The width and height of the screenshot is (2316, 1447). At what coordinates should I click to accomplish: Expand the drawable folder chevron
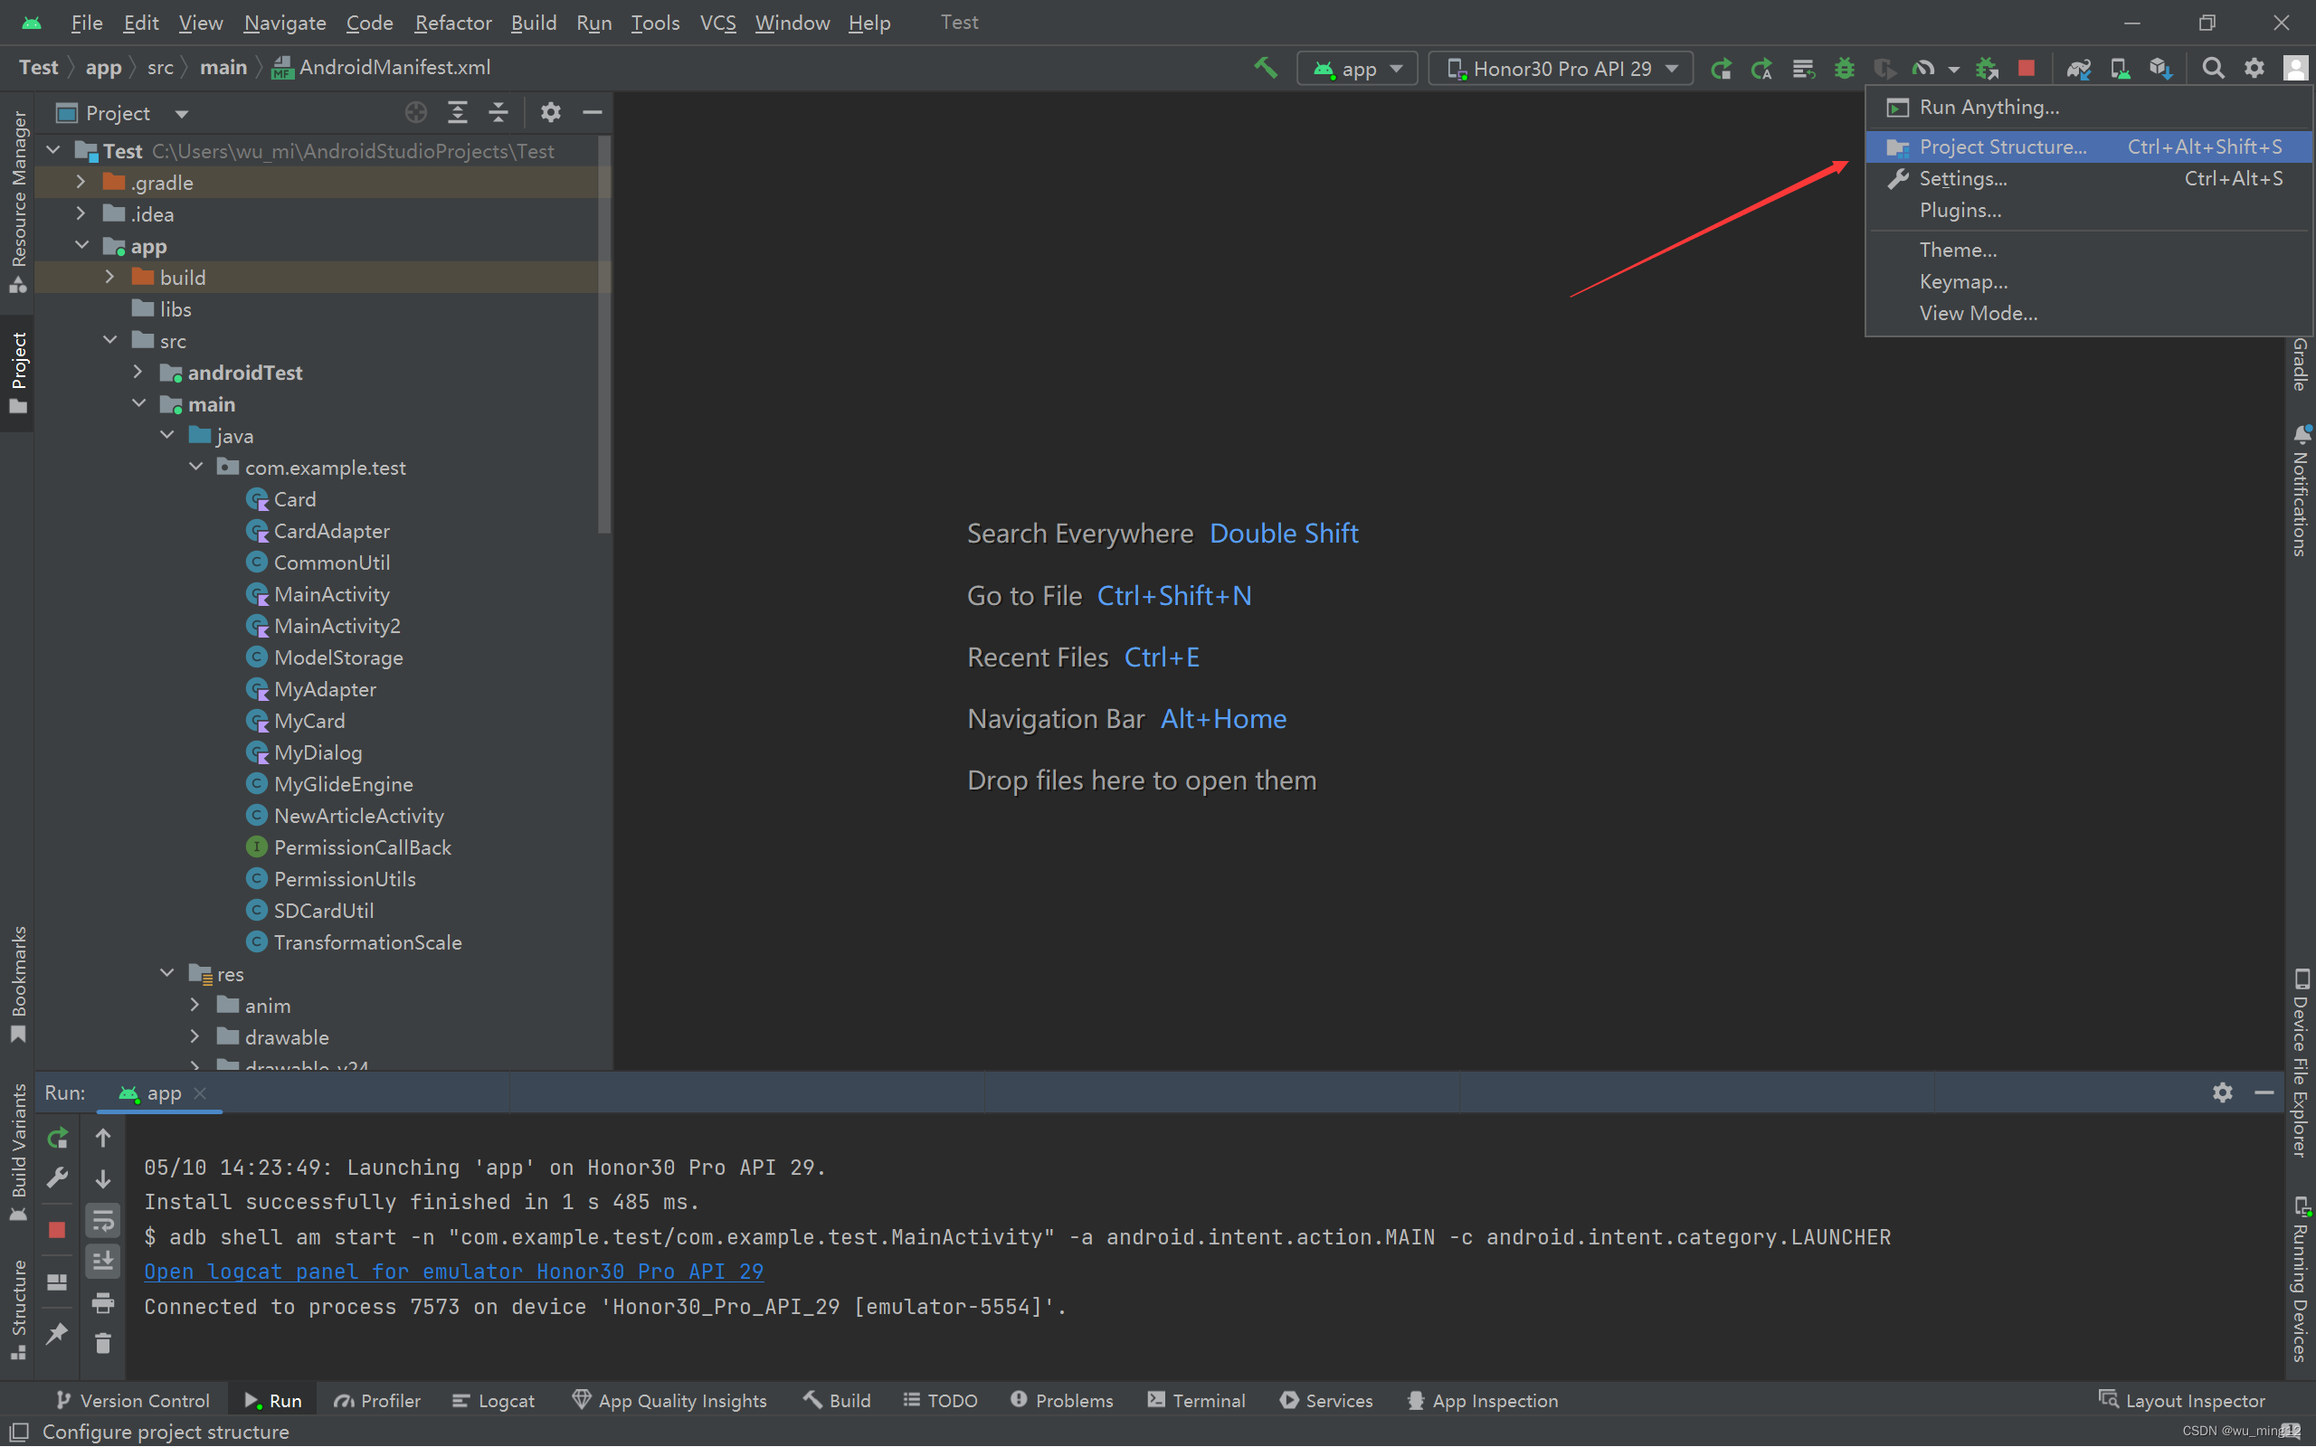[195, 1036]
